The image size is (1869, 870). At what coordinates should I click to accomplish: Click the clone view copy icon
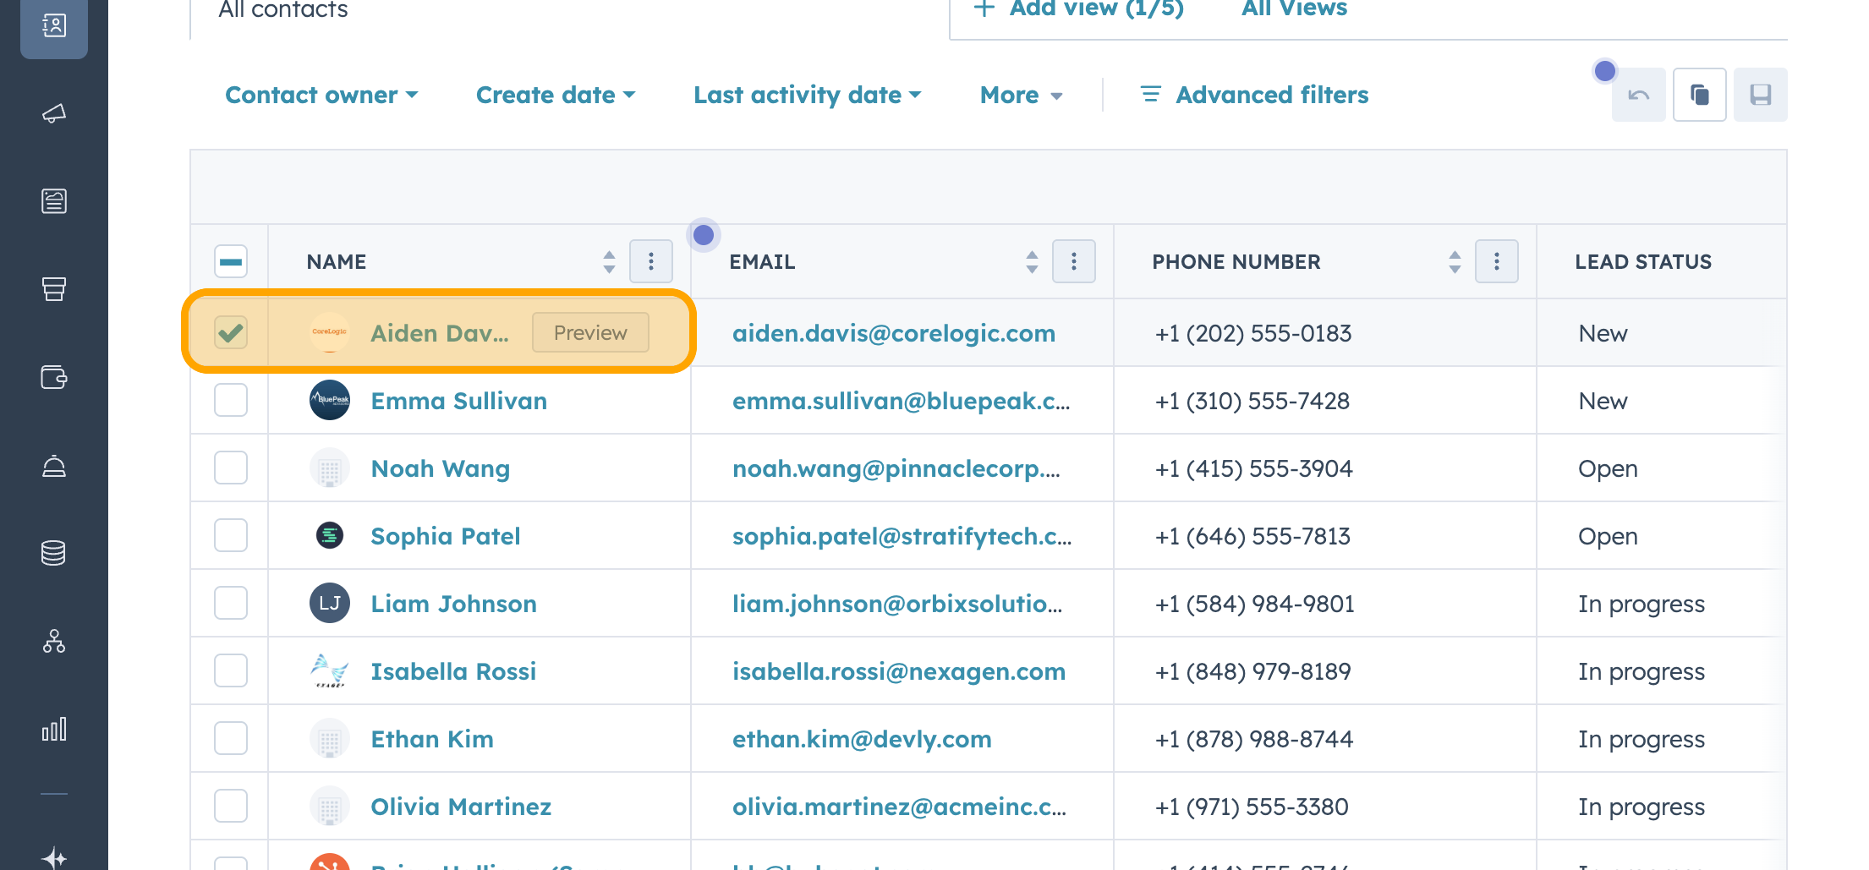pos(1699,95)
